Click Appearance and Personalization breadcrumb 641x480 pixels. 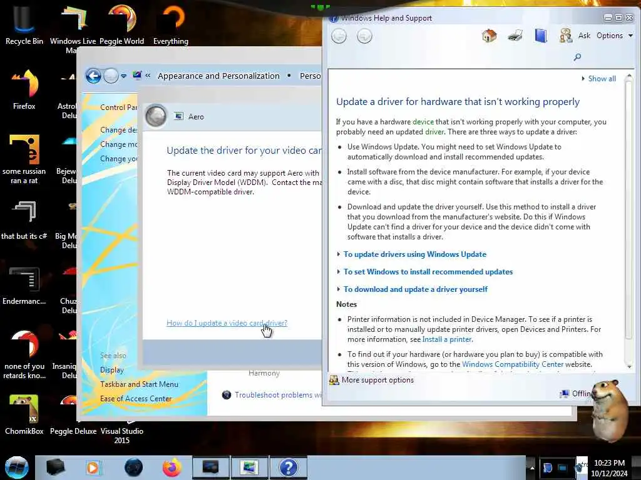(218, 76)
